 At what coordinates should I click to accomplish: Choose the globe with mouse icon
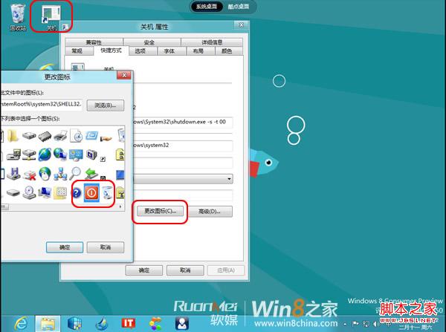pyautogui.click(x=45, y=173)
